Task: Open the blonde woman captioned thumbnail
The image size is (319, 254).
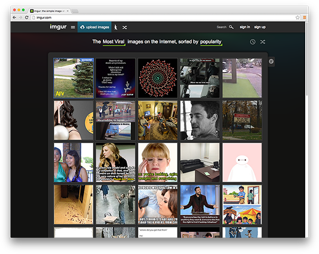Action: coord(115,162)
